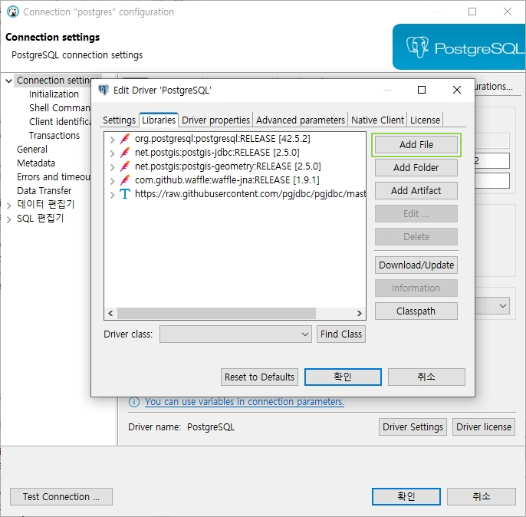
Task: Click the T icon of githubusercontent entry
Action: point(125,194)
